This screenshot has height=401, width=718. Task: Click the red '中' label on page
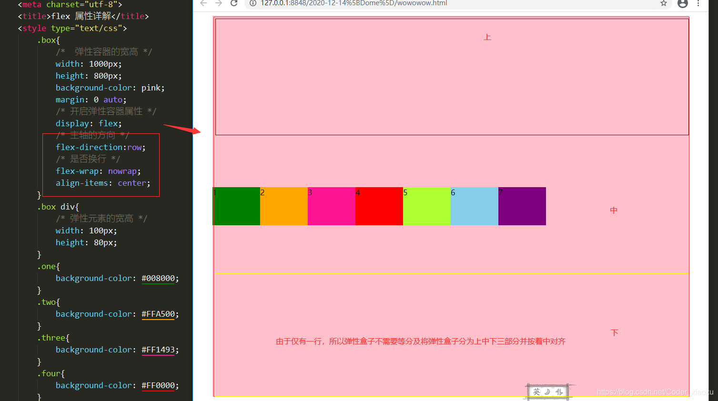[x=614, y=210]
